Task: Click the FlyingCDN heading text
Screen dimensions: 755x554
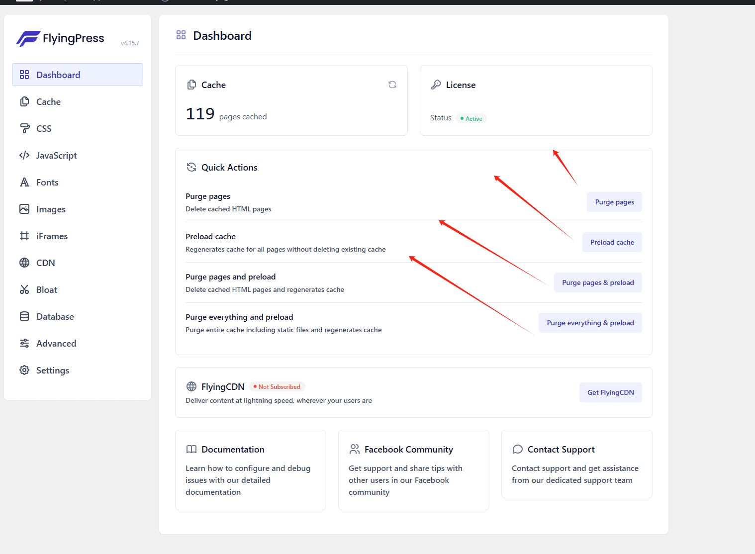Action: pos(223,386)
